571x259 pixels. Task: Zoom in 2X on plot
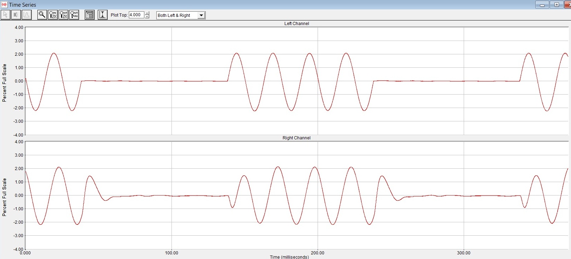(53, 15)
